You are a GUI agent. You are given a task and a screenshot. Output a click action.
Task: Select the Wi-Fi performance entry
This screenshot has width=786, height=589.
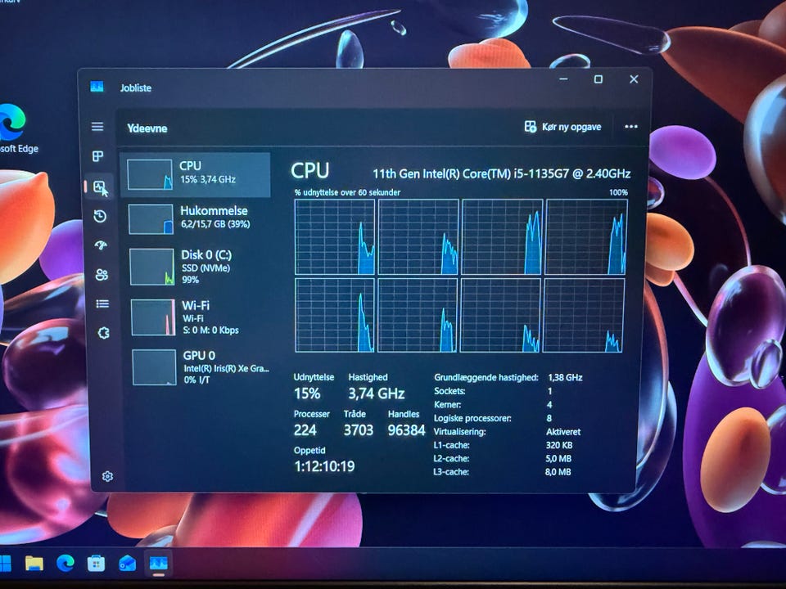click(x=199, y=317)
